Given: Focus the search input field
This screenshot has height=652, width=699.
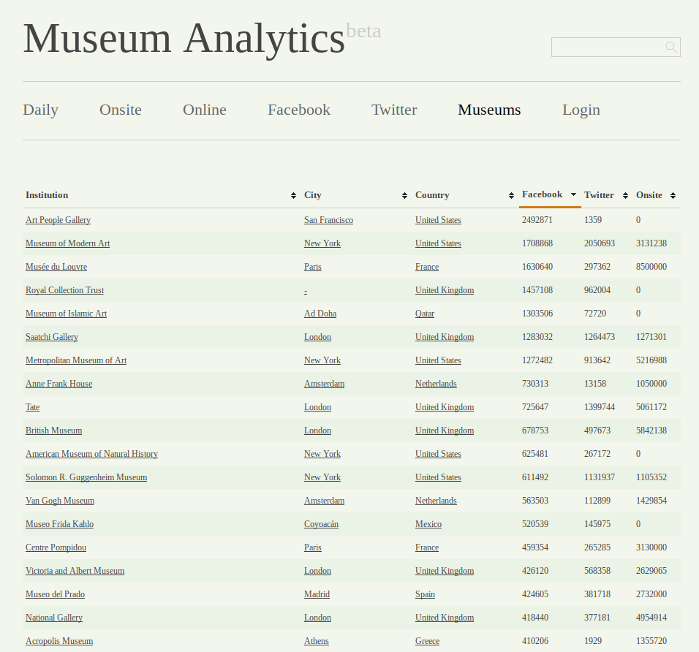Looking at the screenshot, I should pyautogui.click(x=616, y=47).
